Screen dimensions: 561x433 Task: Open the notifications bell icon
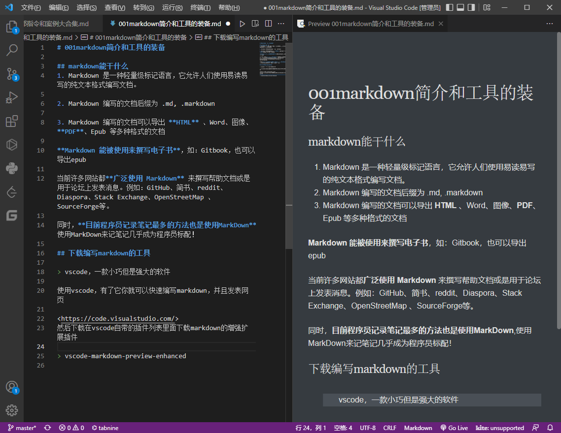click(550, 428)
